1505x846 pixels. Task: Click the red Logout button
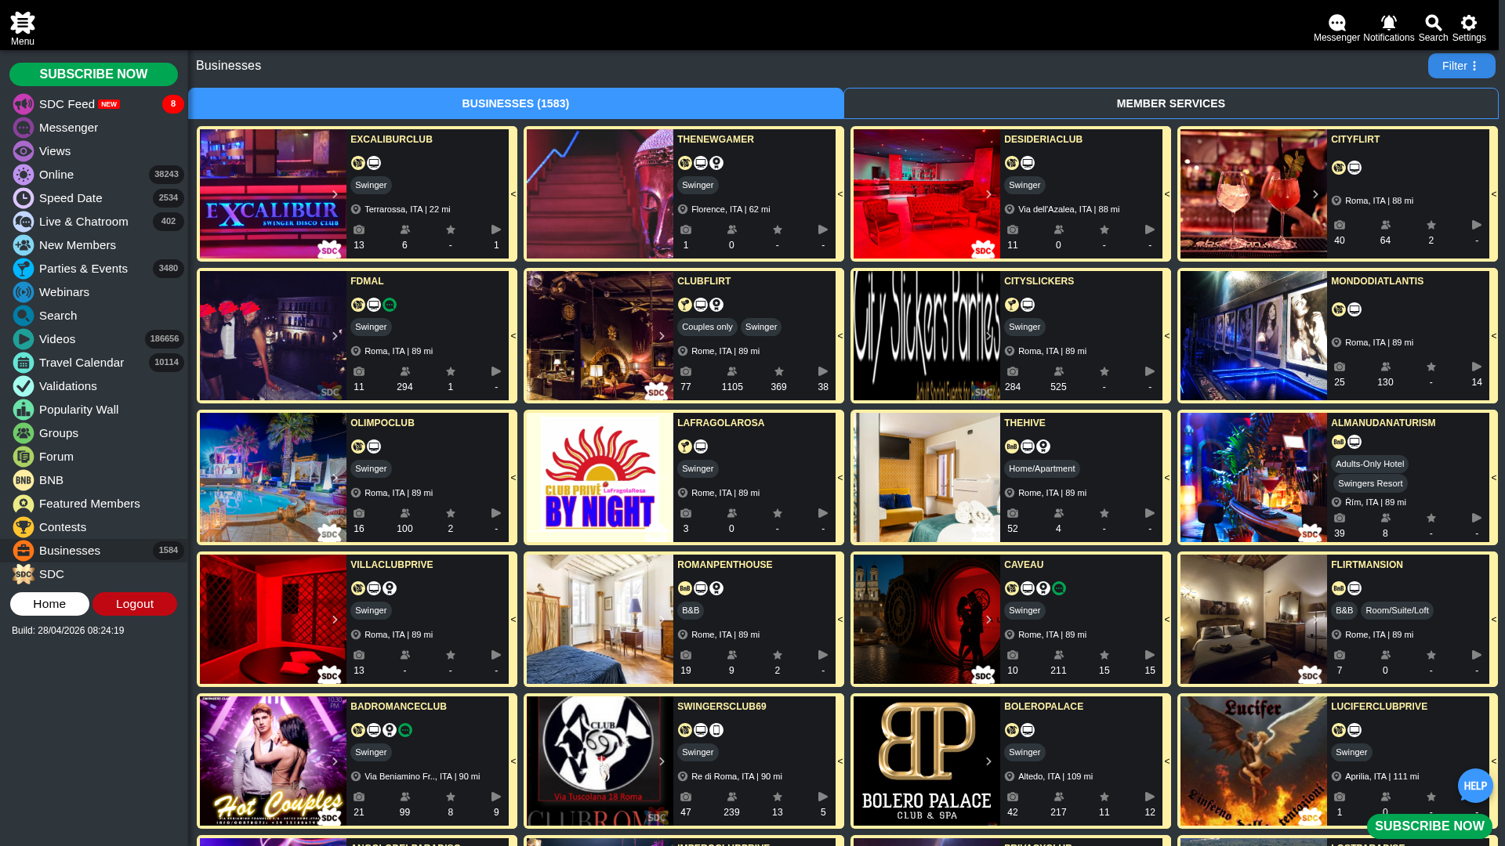[135, 604]
